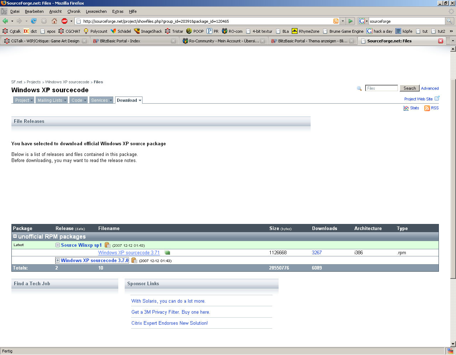Open the sidebar toggle icon in the menu bar
Image resolution: width=456 pixels, height=355 pixels.
pyautogui.click(x=4, y=11)
